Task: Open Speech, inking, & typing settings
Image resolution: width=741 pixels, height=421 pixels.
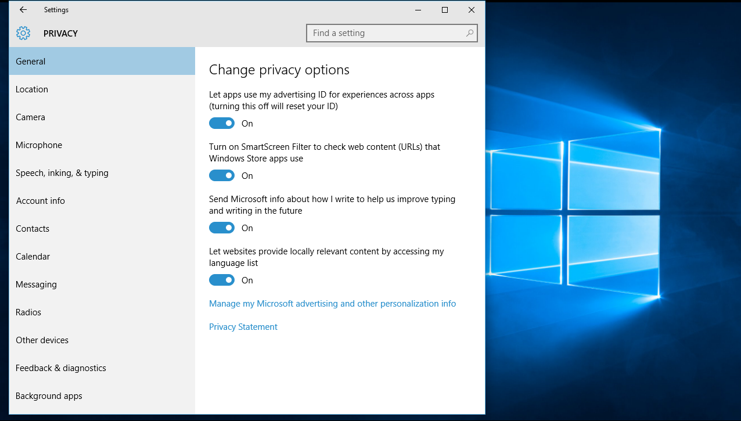Action: (x=62, y=172)
